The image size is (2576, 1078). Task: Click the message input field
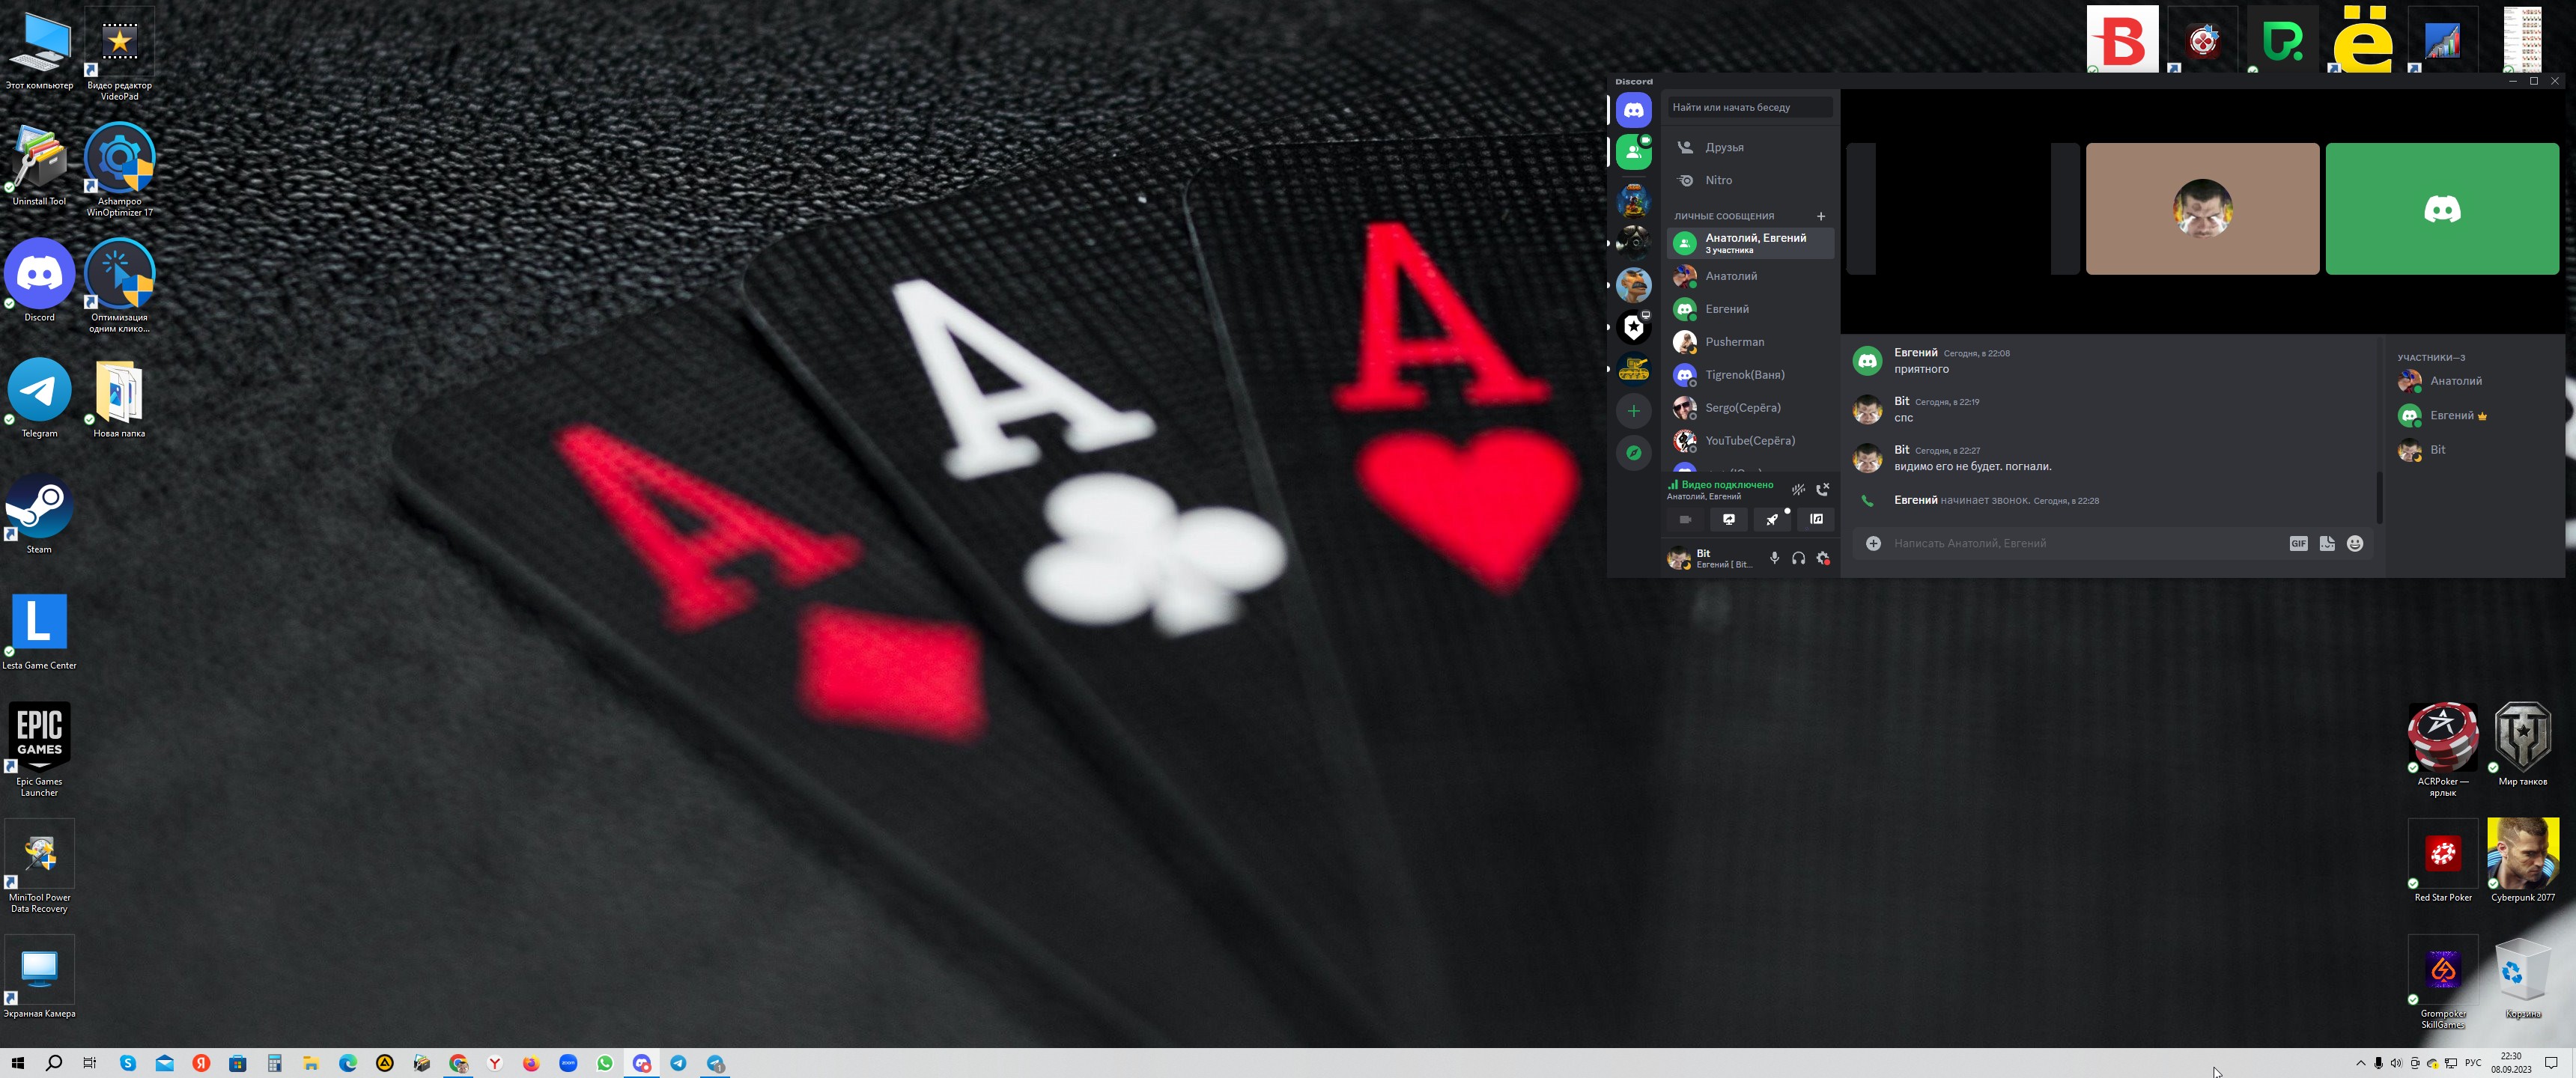point(2085,543)
